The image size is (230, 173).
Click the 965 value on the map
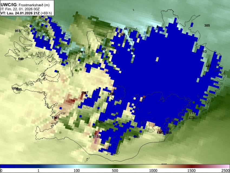click(18, 31)
